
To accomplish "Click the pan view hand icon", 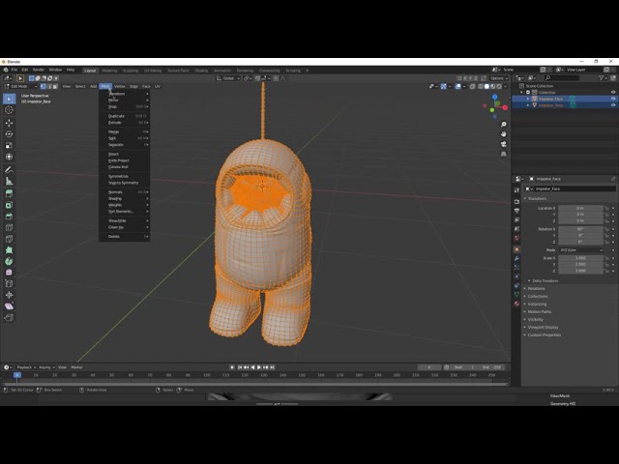I will [x=503, y=134].
